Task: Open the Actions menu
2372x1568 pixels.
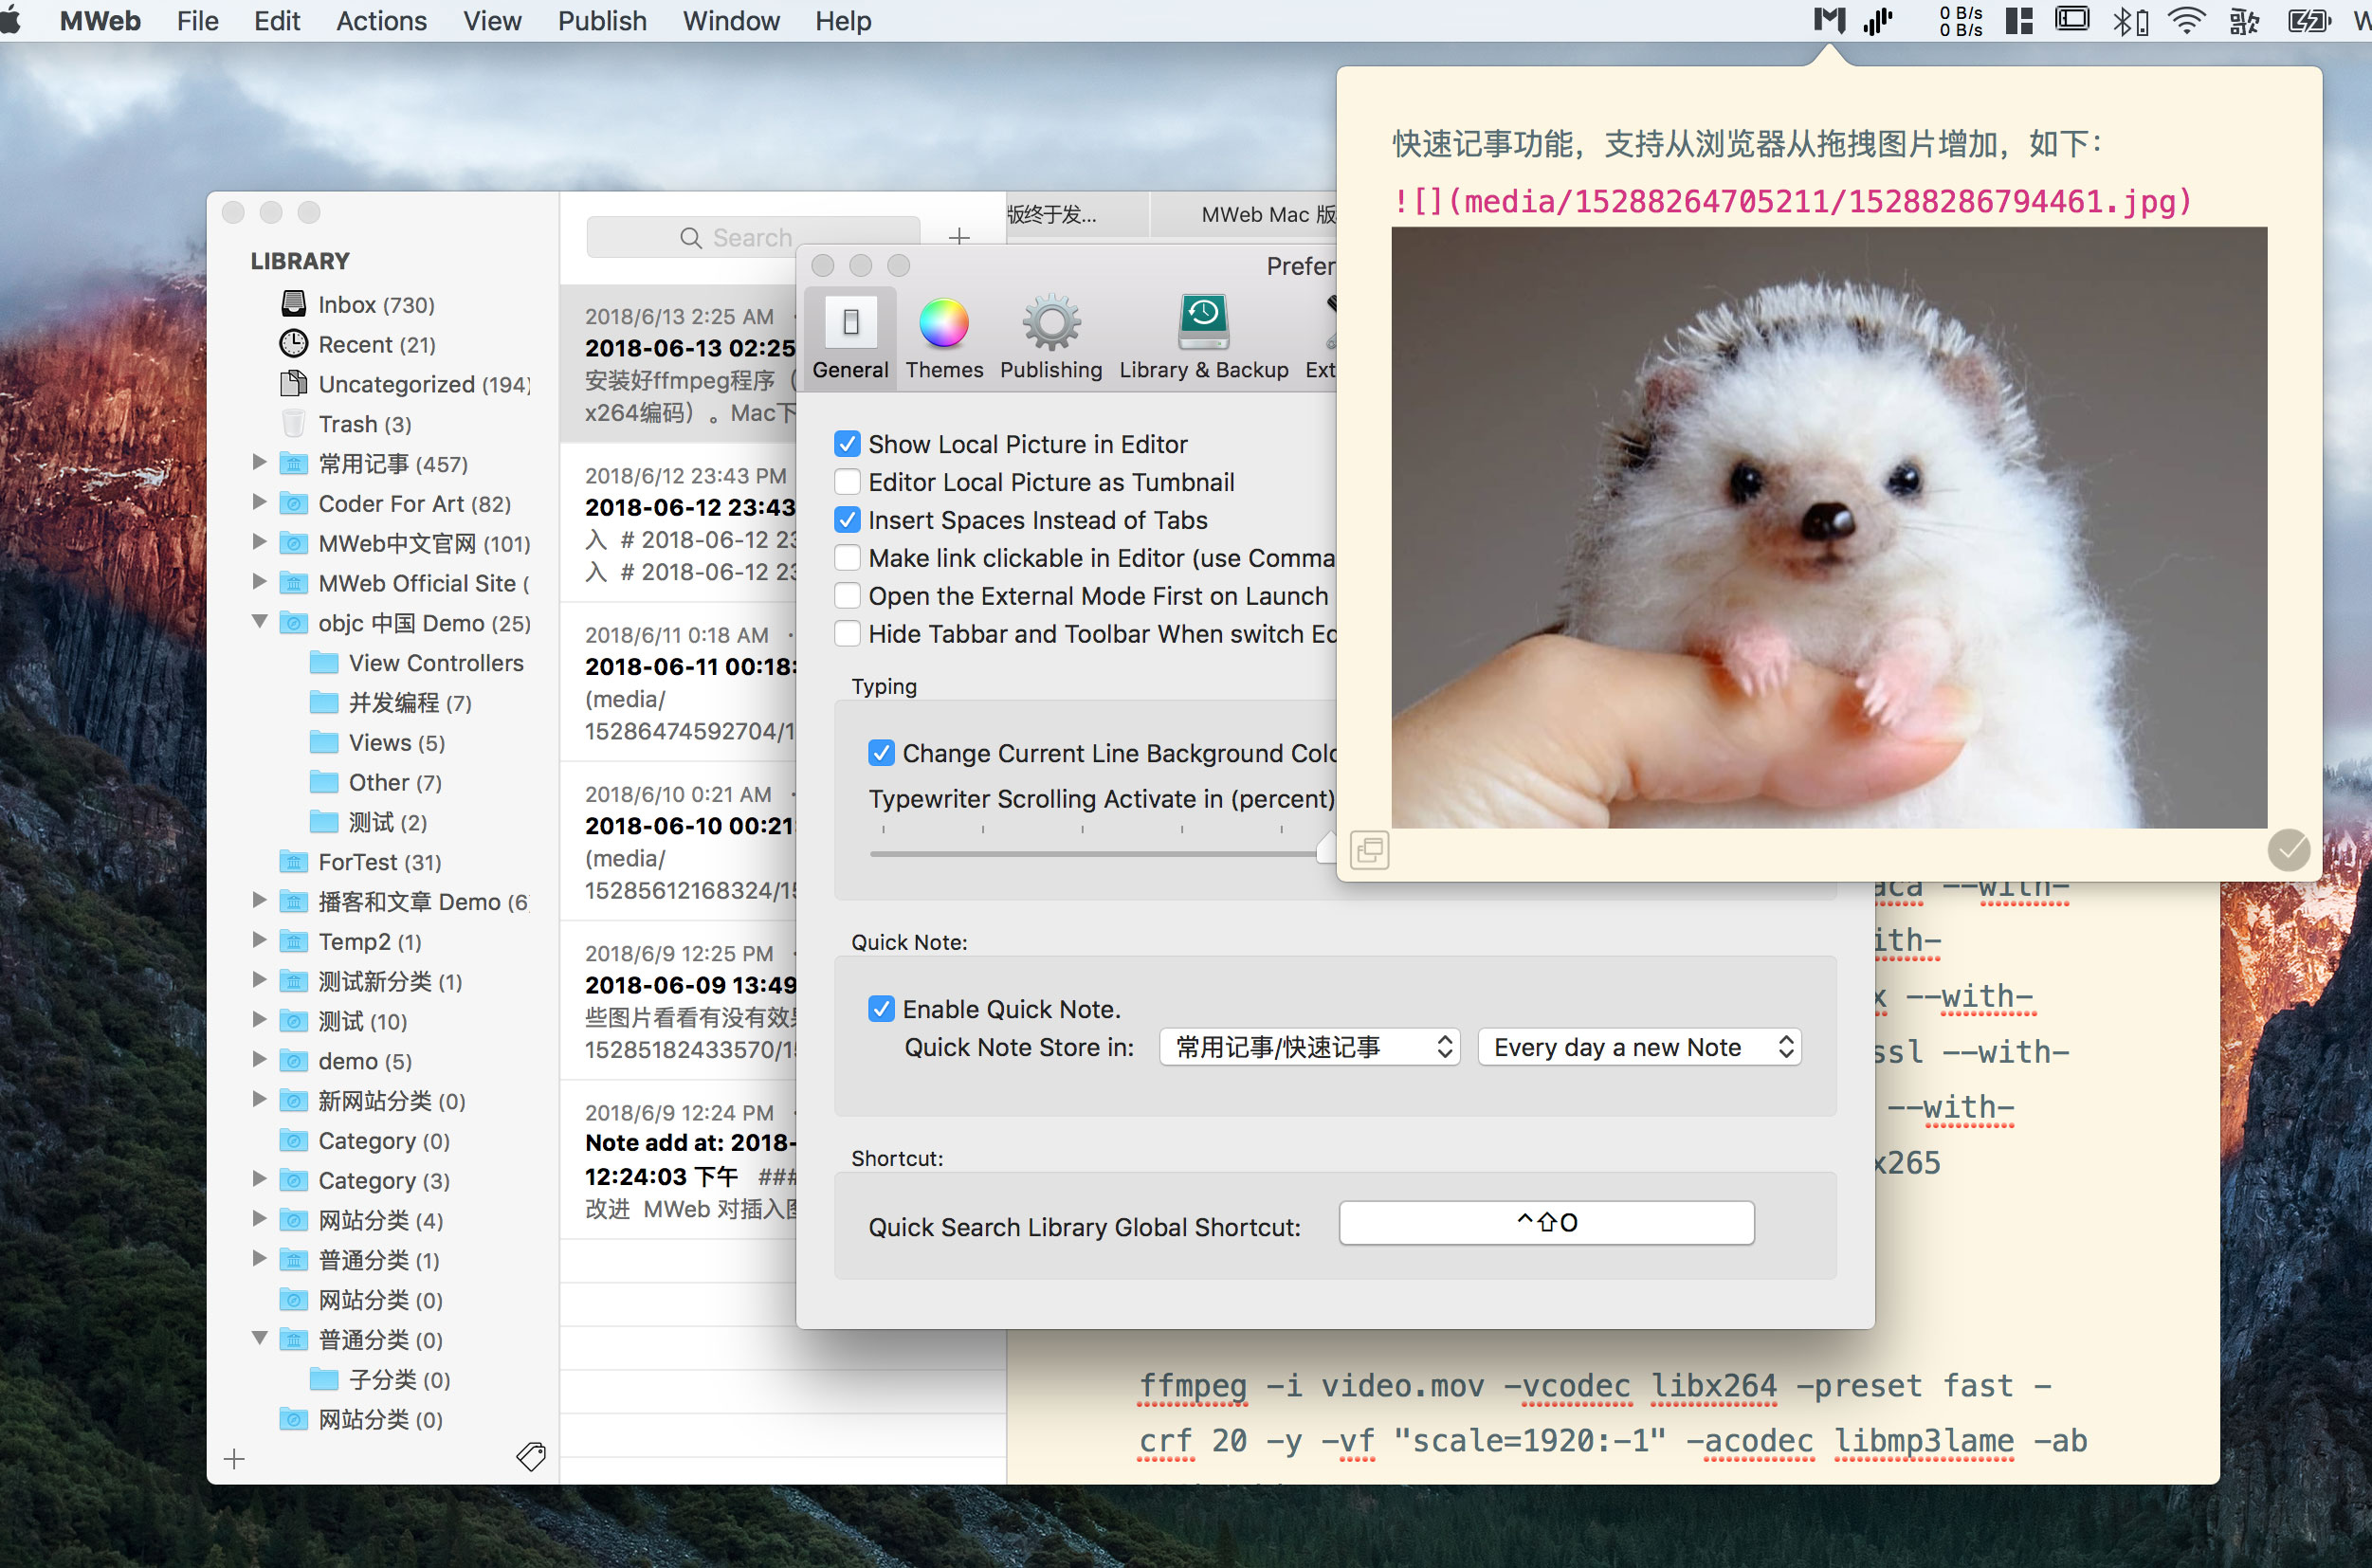Action: point(380,21)
